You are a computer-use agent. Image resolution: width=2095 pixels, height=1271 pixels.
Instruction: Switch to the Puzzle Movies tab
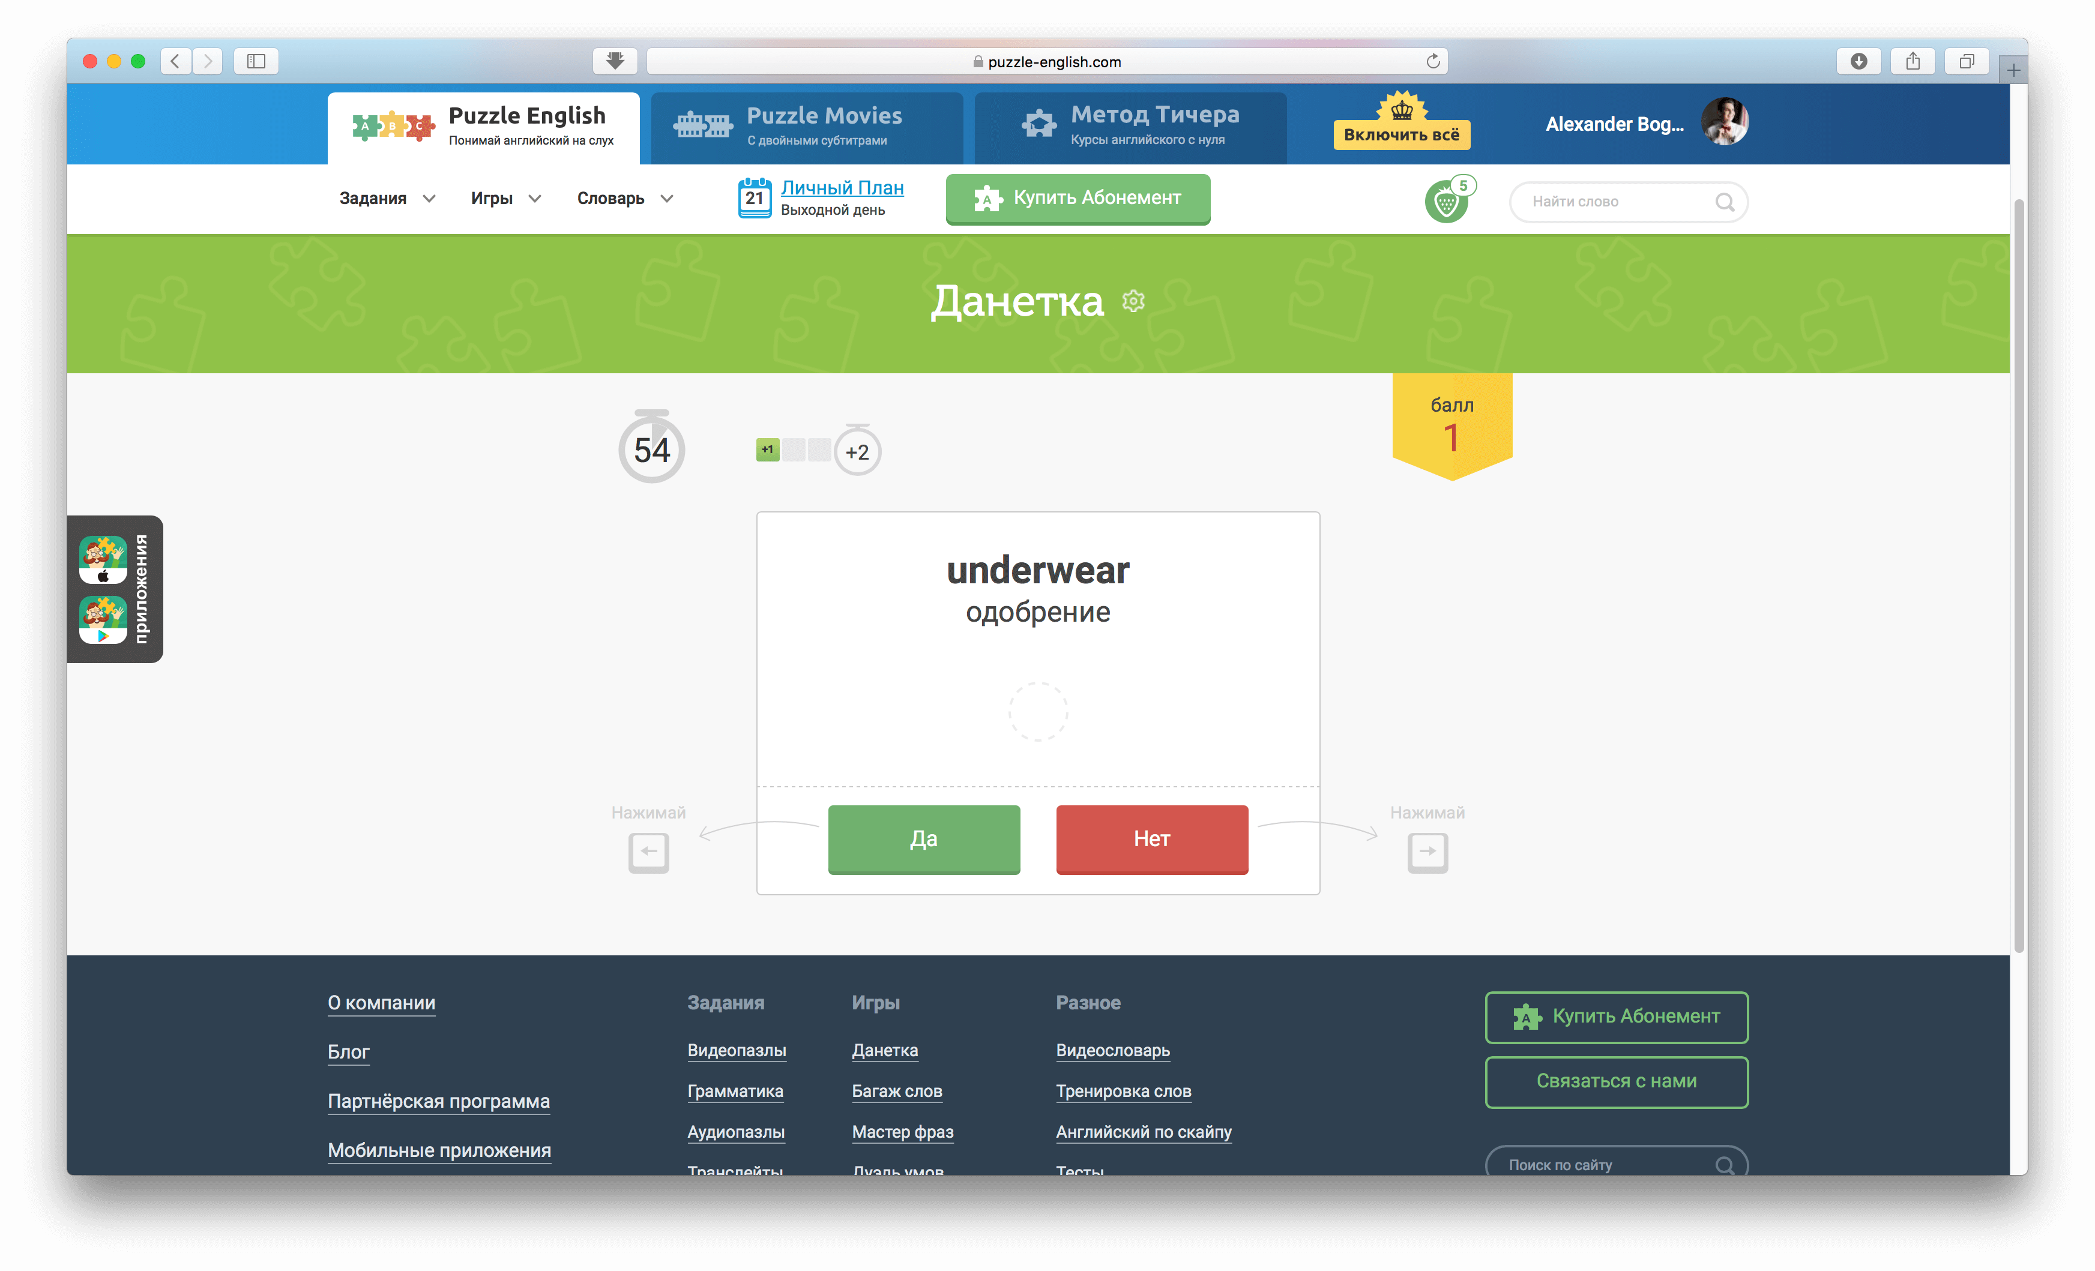(806, 128)
